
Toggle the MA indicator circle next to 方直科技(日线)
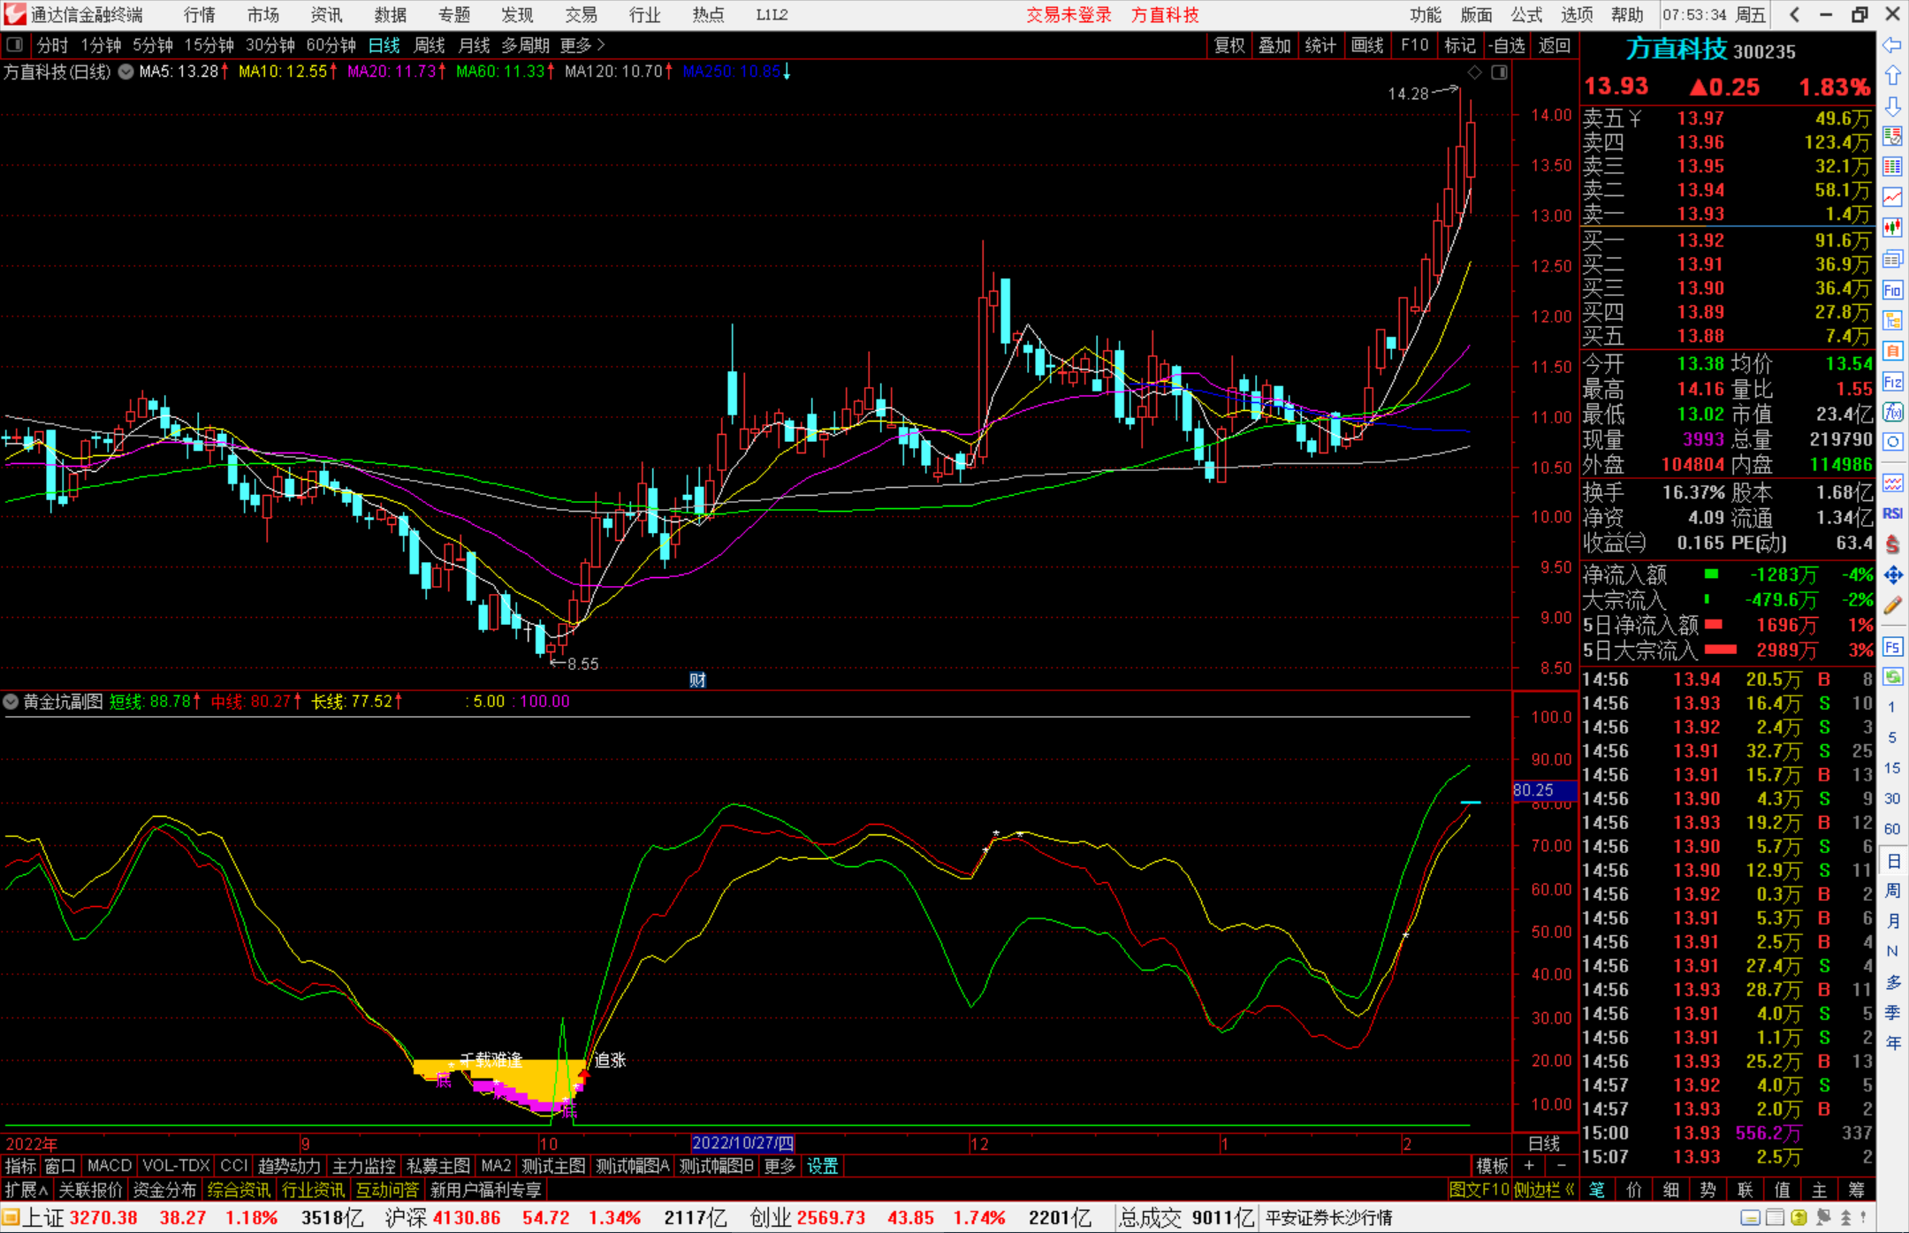click(x=126, y=72)
